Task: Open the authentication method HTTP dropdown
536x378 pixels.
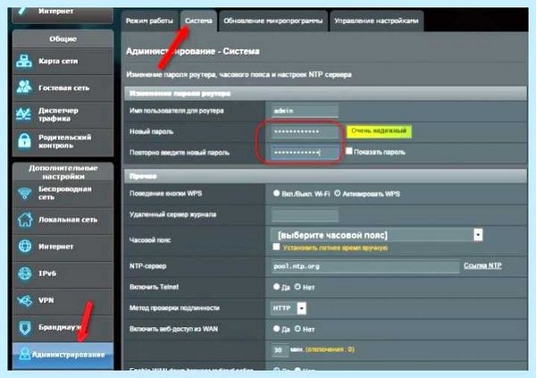Action: (289, 308)
